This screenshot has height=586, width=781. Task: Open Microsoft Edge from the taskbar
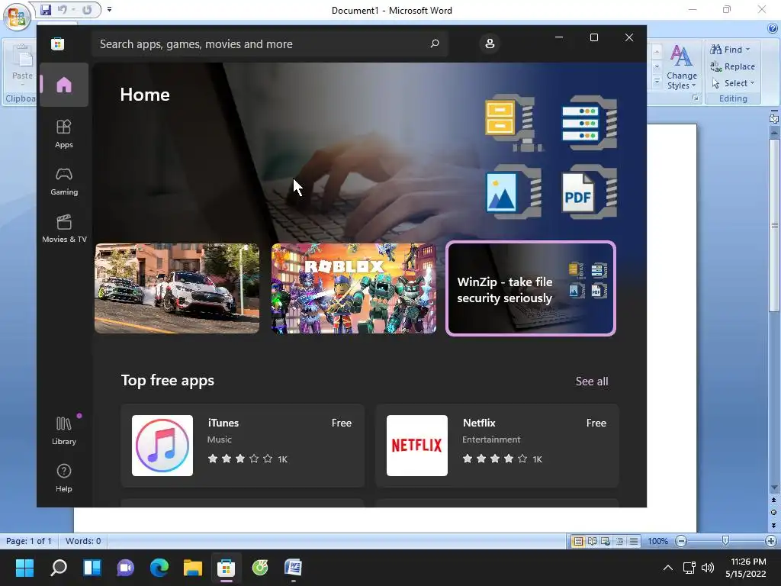(159, 568)
